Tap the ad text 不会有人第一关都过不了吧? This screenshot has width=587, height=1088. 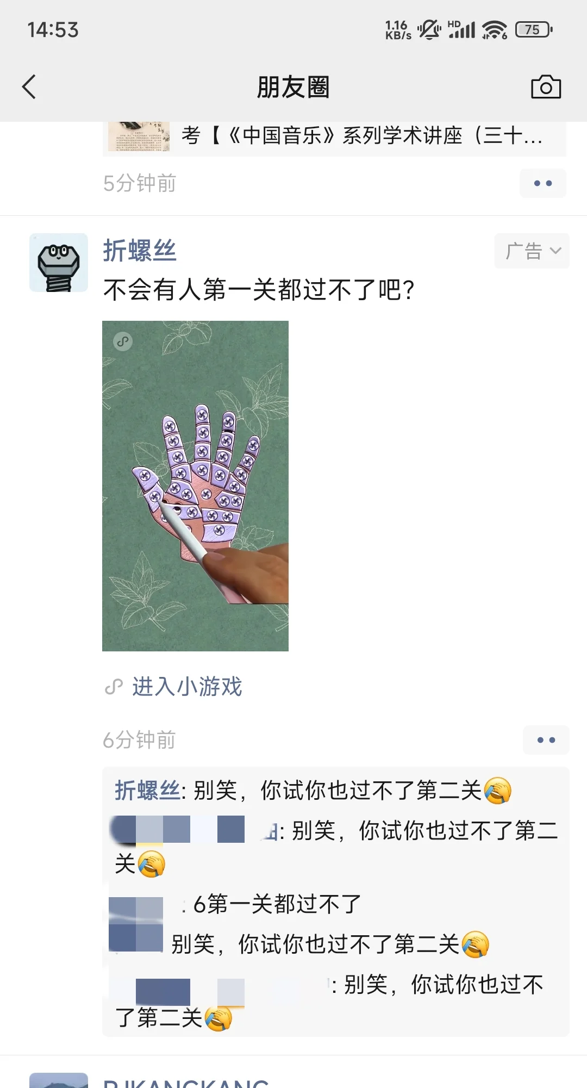(x=259, y=289)
